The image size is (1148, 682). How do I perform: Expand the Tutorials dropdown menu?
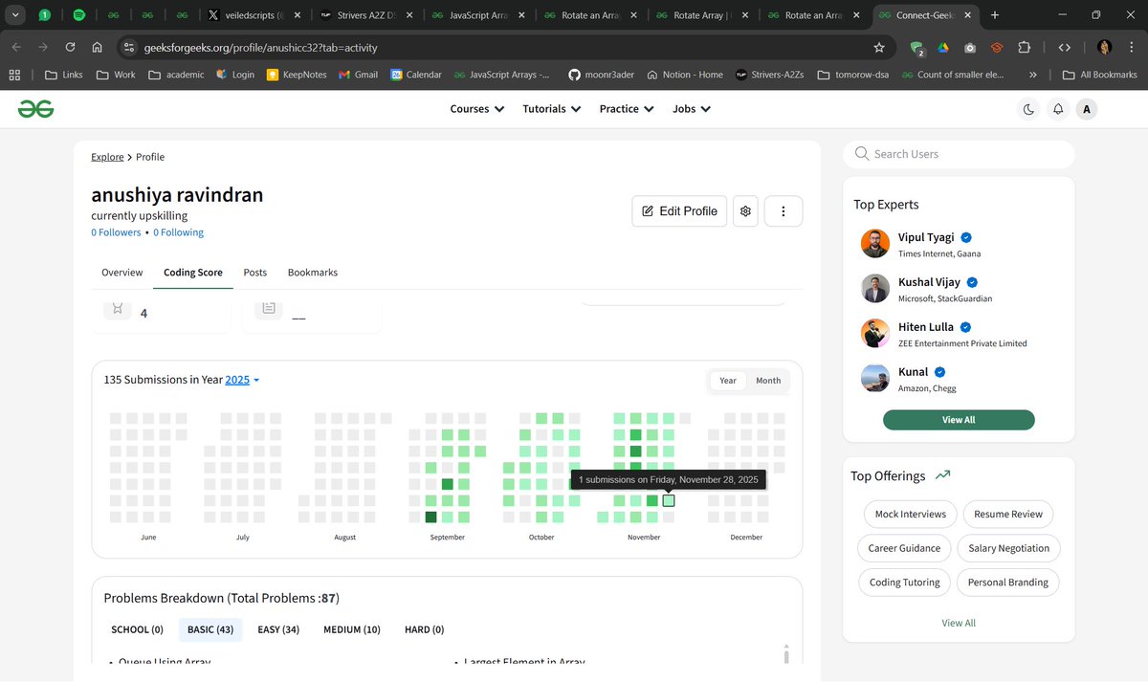551,109
